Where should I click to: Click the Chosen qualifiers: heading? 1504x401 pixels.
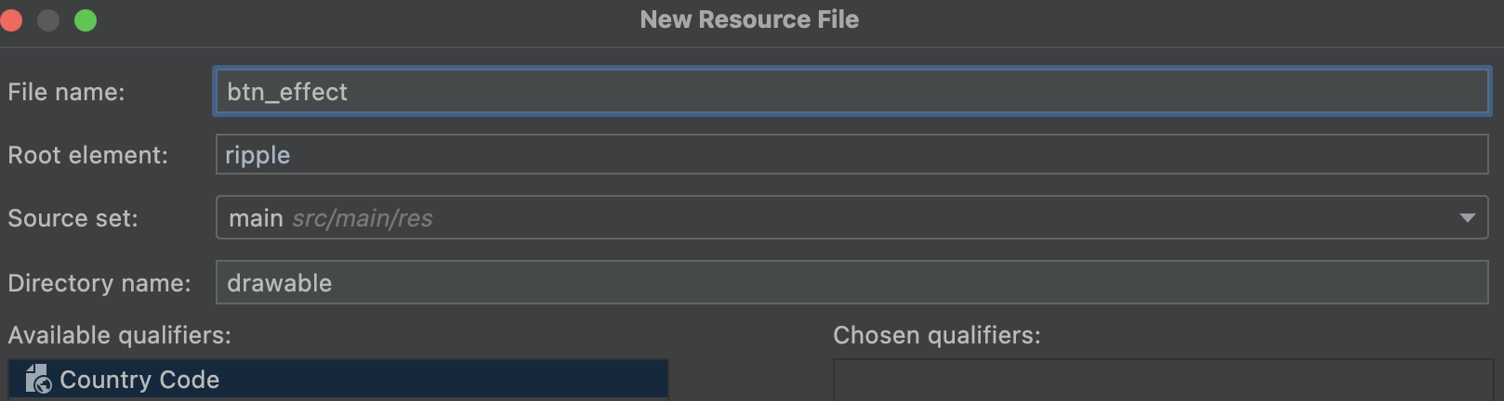click(937, 335)
